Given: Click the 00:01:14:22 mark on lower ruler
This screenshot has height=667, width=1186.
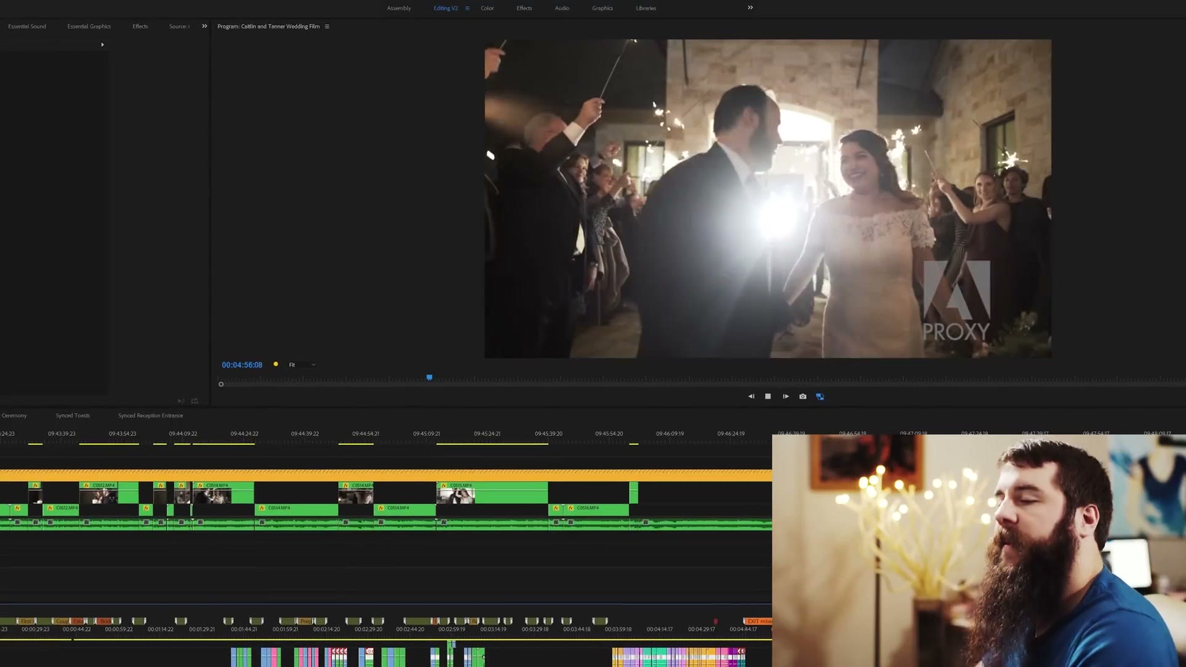Looking at the screenshot, I should pos(161,629).
